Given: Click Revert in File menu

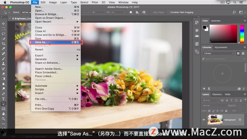Looking at the screenshot, I should [56, 50].
